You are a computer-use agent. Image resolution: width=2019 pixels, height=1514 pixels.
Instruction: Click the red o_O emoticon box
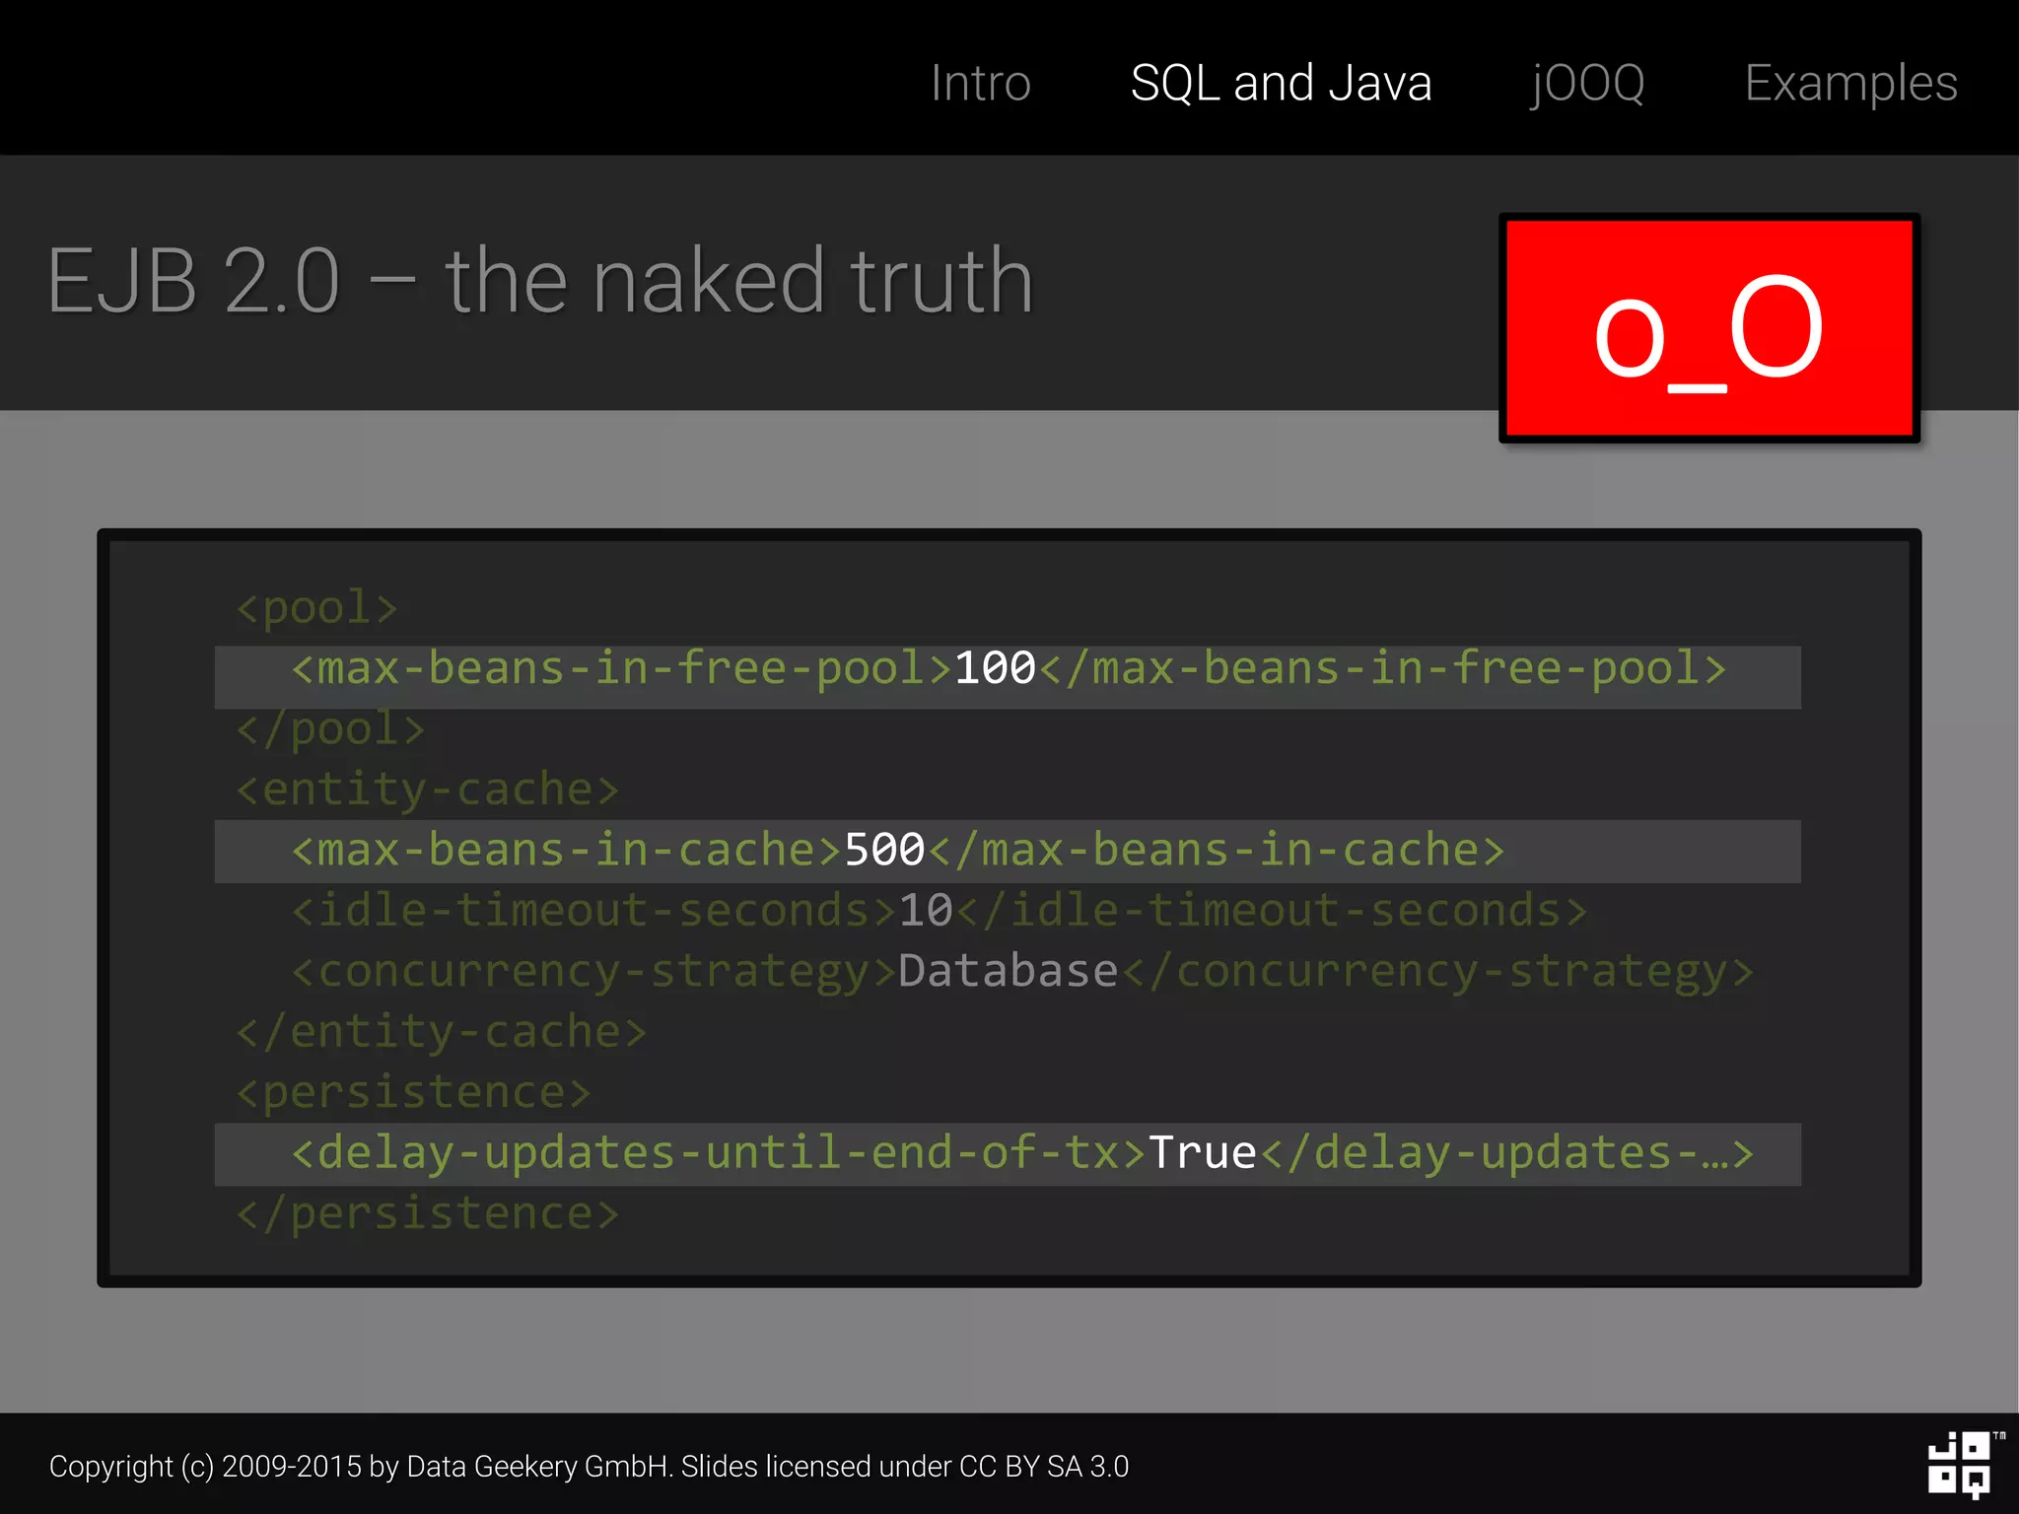[1708, 328]
